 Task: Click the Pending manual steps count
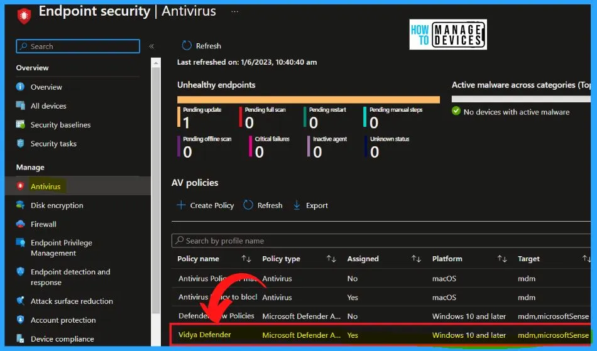[374, 123]
